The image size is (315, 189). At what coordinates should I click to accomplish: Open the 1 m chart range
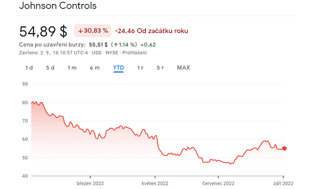pyautogui.click(x=72, y=68)
